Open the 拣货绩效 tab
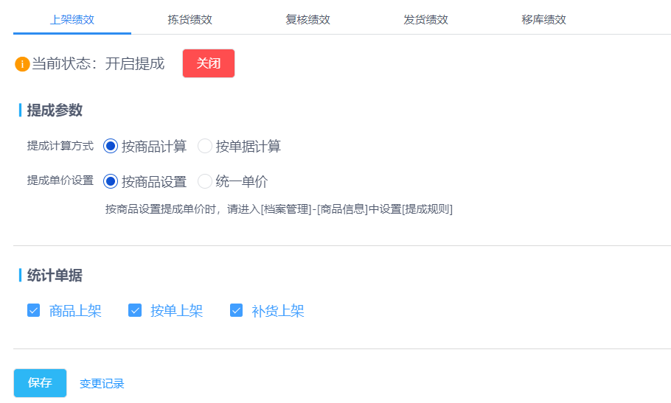Screen dimensions: 671x403 click(x=190, y=20)
